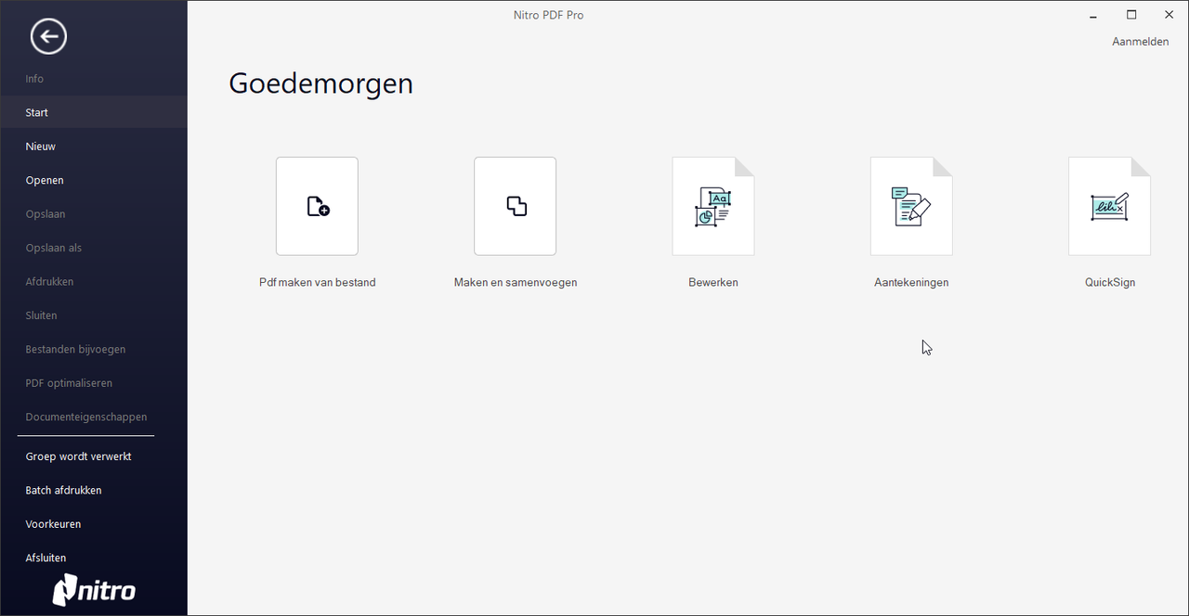Maximize the Nitro PDF Pro window
This screenshot has width=1189, height=616.
pos(1131,15)
